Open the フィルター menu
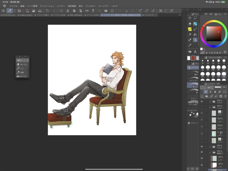Image resolution: width=228 pixels, height=171 pixels. [x=90, y=6]
